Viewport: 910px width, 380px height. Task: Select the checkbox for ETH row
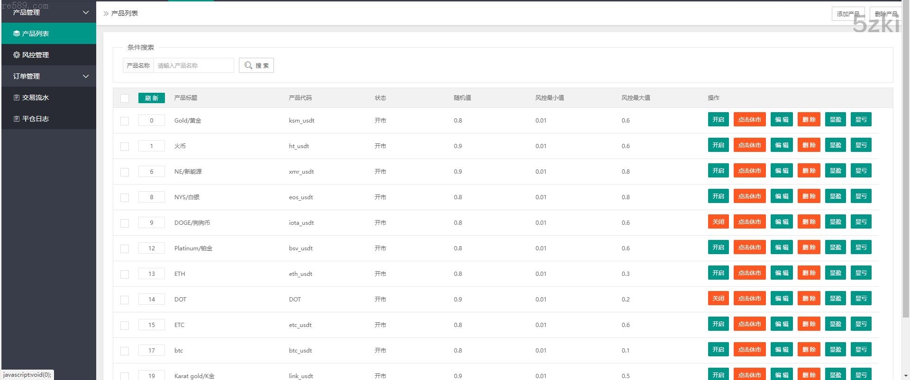[125, 274]
